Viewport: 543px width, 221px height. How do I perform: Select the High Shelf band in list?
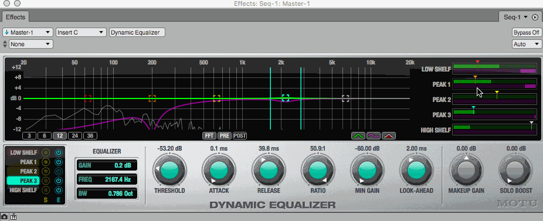[x=23, y=190]
